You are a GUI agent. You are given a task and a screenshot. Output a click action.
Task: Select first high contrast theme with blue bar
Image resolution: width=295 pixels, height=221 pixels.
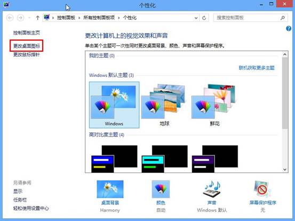(114, 159)
